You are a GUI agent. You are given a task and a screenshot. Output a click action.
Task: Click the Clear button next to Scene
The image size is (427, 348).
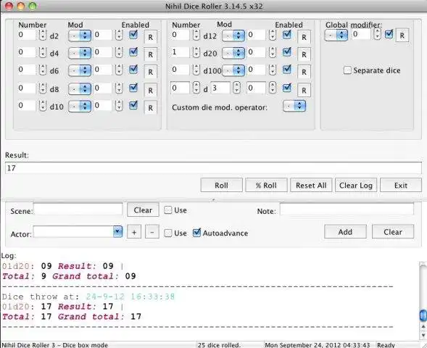143,210
